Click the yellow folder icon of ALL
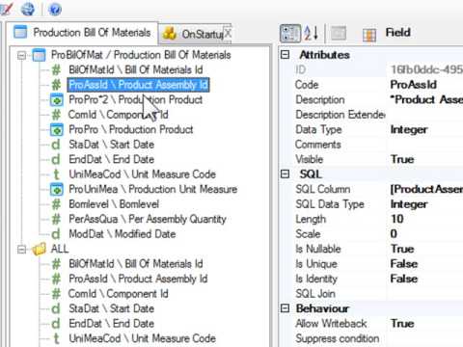 point(40,250)
